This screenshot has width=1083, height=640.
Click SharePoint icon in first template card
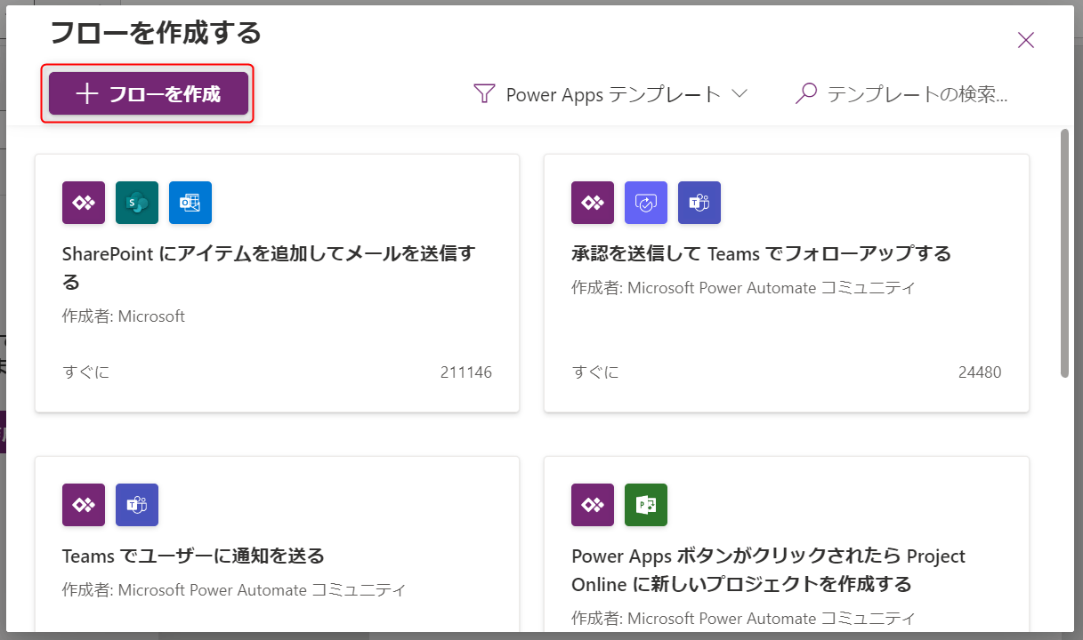coord(137,203)
